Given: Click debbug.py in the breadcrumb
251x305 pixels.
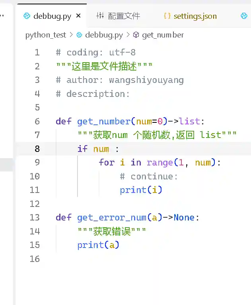Looking at the screenshot, I should [104, 35].
